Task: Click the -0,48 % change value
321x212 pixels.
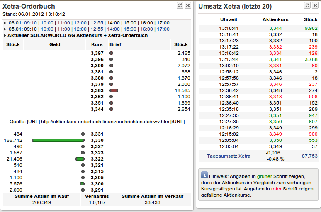Action: pyautogui.click(x=275, y=159)
